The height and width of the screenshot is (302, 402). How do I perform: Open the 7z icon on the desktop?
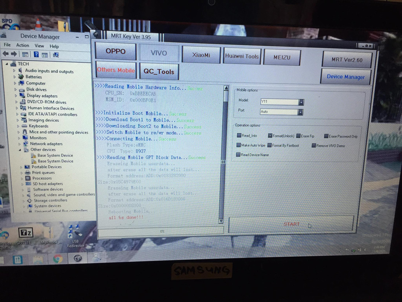coord(26,233)
